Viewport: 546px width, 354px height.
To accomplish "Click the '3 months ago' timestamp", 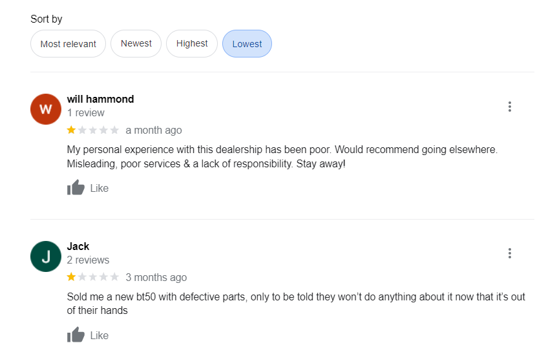I will pos(156,277).
